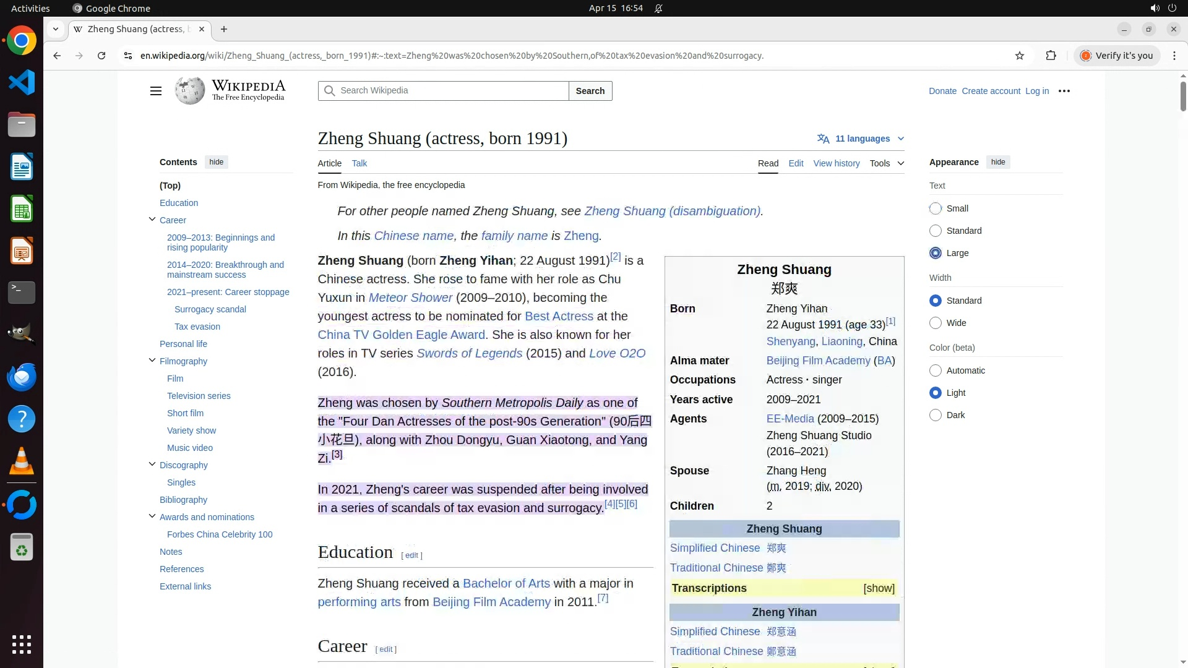Open Chrome three-dot menu

tap(1174, 56)
